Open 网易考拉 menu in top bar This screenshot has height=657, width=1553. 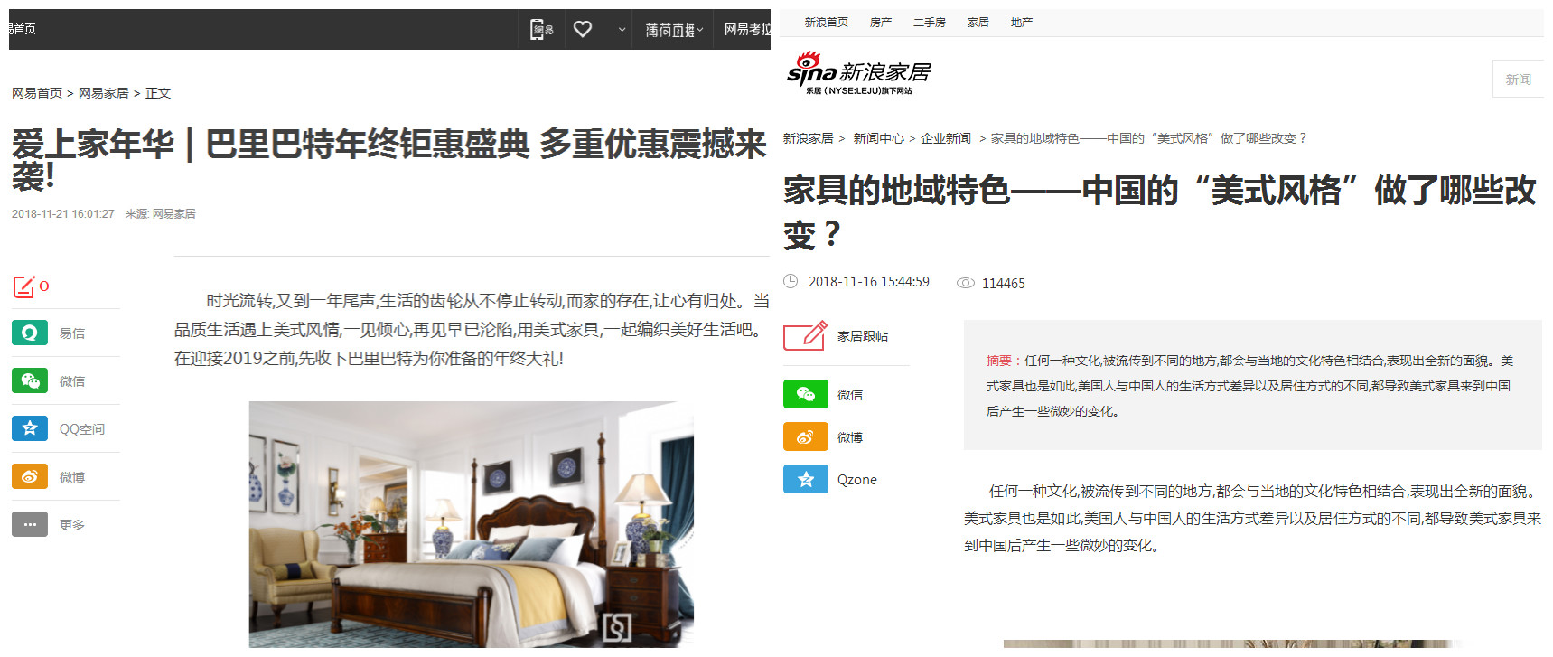pos(747,30)
